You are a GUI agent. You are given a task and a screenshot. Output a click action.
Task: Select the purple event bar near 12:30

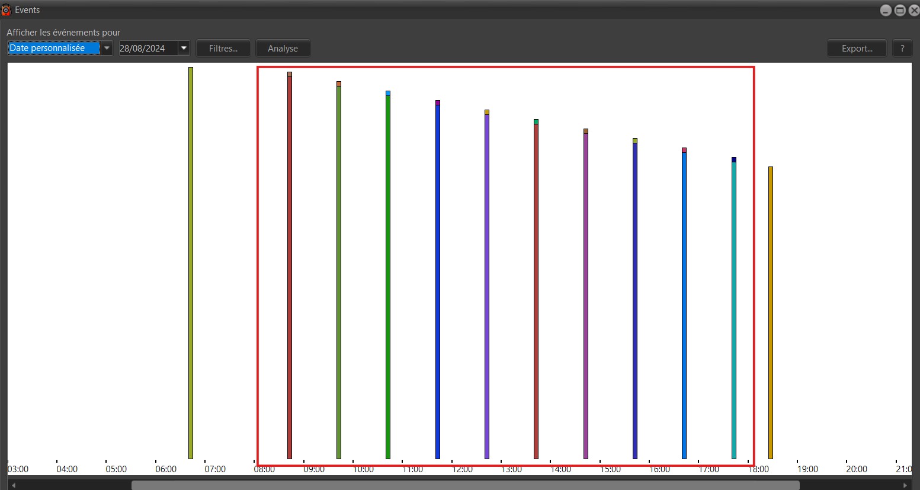click(487, 286)
